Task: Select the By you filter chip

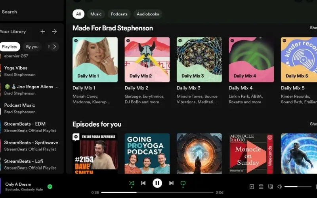Action: pyautogui.click(x=32, y=47)
